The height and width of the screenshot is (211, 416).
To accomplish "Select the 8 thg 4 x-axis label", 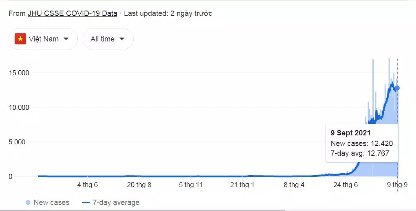I will (293, 185).
